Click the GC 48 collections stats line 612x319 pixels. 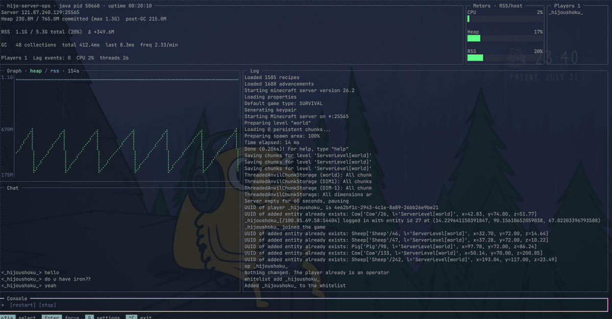tap(89, 45)
